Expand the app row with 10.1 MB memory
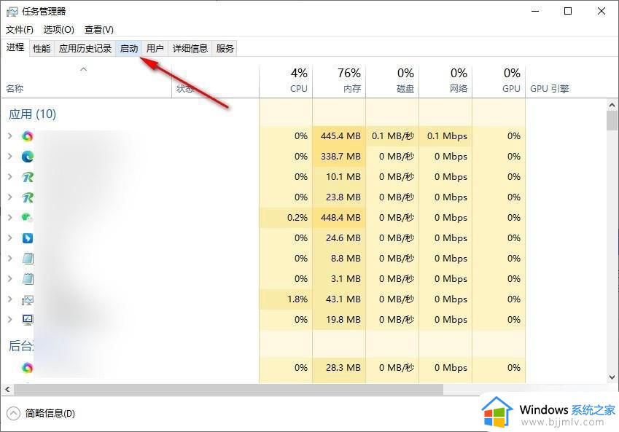The width and height of the screenshot is (619, 432). coord(10,177)
